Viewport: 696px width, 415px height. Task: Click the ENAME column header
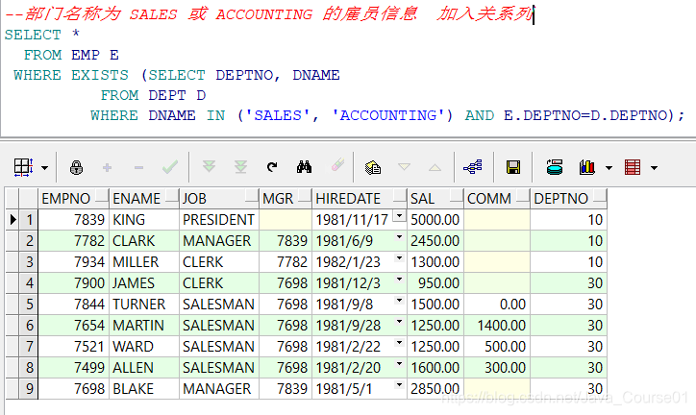click(x=144, y=198)
